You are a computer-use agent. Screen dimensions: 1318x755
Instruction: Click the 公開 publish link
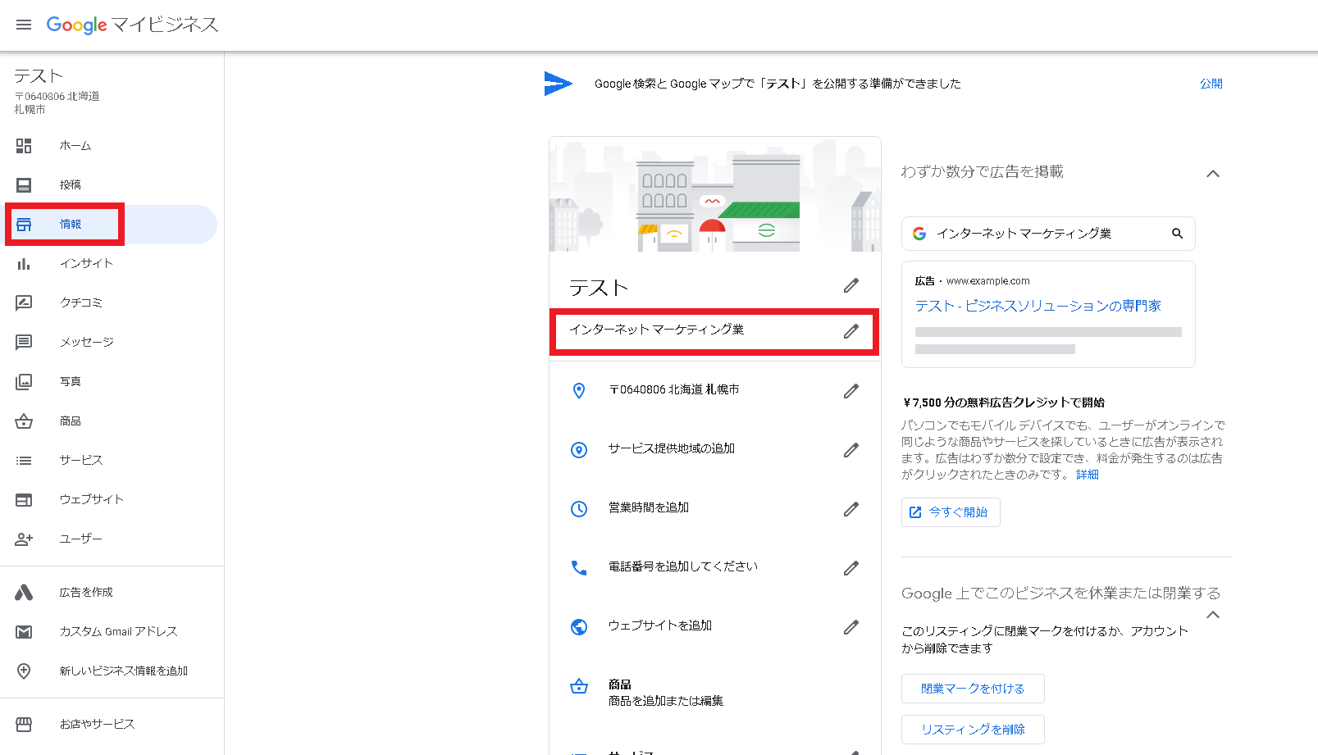tap(1211, 84)
